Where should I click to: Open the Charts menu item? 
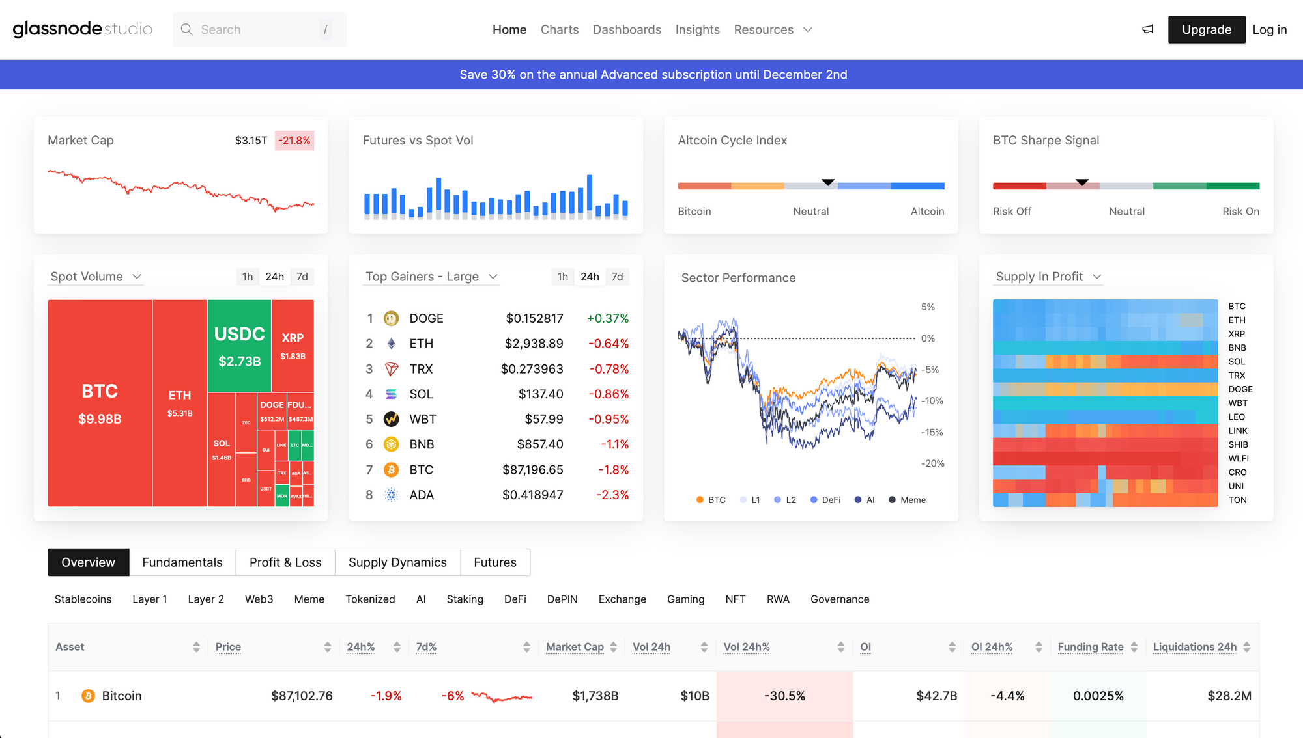coord(559,29)
